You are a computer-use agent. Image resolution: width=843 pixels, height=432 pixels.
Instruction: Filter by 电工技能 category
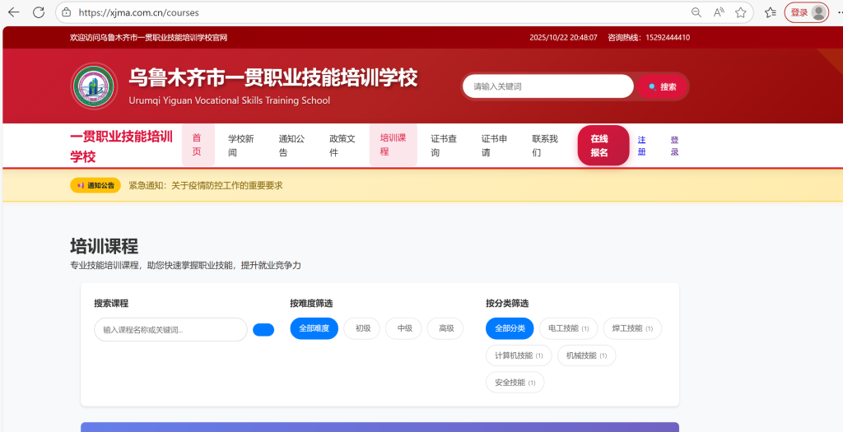coord(568,328)
